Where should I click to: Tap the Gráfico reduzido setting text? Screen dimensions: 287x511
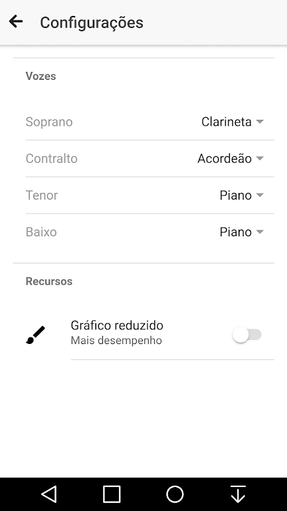pyautogui.click(x=117, y=325)
